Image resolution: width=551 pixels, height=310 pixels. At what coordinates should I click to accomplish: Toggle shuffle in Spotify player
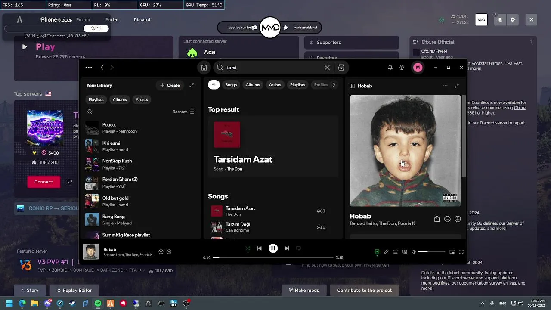248,248
